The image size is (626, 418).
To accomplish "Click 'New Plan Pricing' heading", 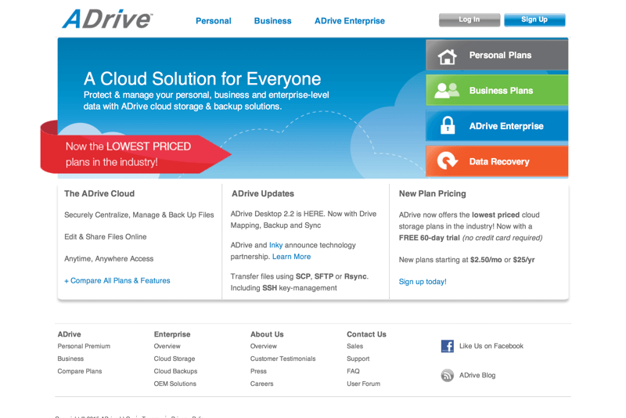I will pos(433,193).
